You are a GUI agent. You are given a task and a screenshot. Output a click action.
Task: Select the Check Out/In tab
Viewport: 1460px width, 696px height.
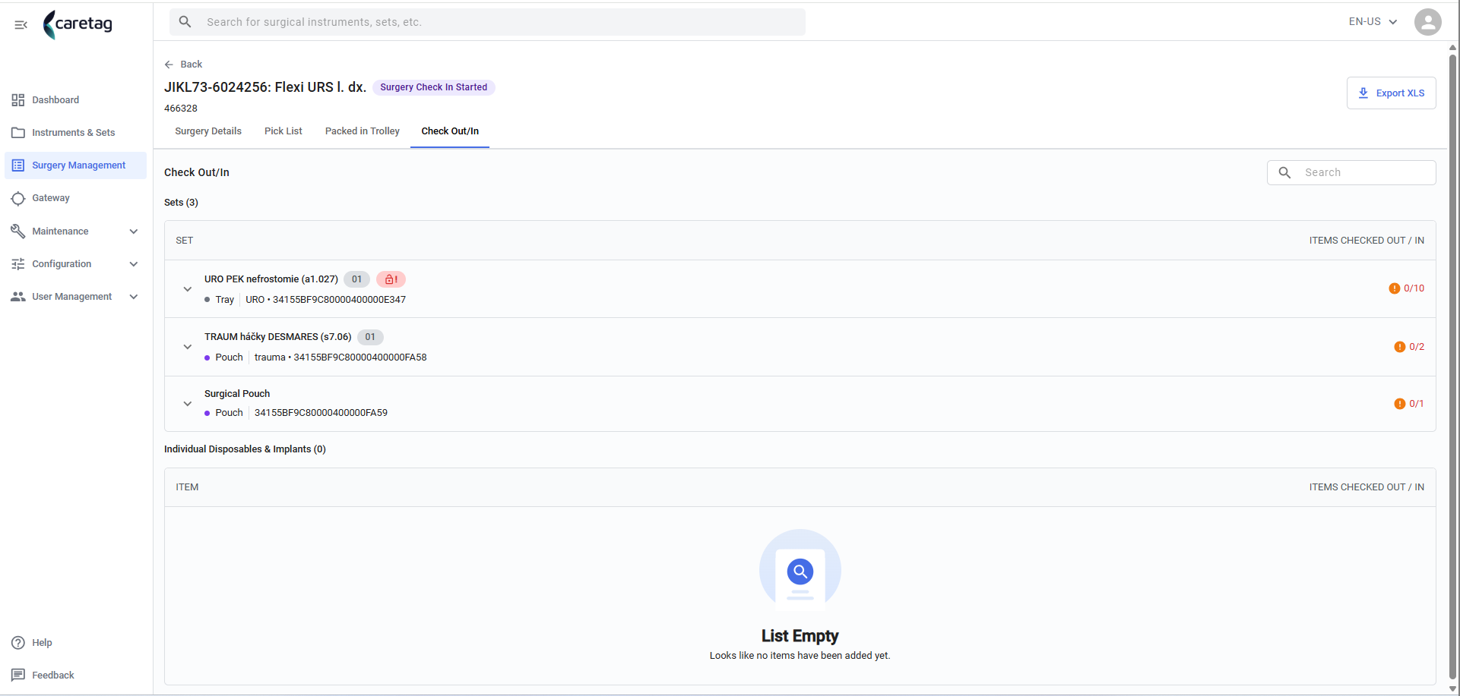450,131
